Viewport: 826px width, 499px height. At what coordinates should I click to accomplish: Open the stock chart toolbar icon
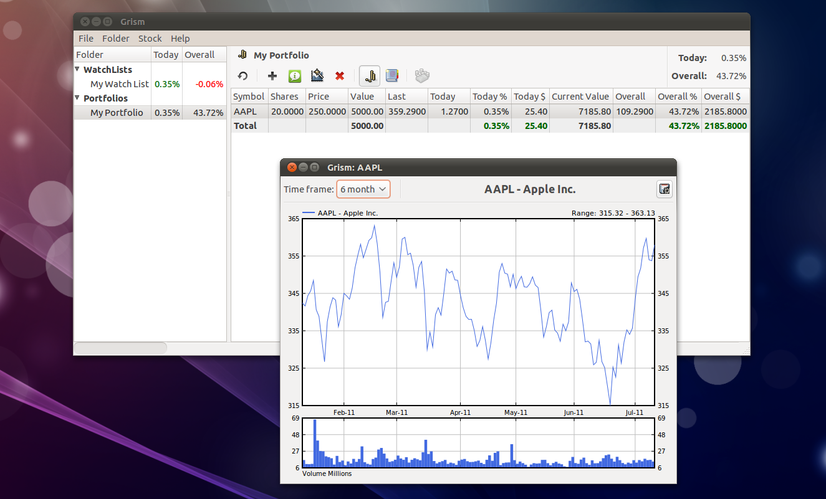tap(317, 76)
